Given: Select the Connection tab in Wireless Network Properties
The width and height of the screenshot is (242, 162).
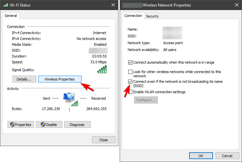Looking at the screenshot, I should [x=133, y=16].
